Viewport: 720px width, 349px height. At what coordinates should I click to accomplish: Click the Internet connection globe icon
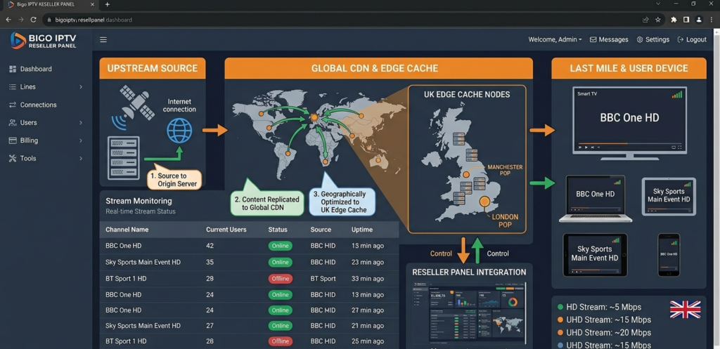click(179, 131)
